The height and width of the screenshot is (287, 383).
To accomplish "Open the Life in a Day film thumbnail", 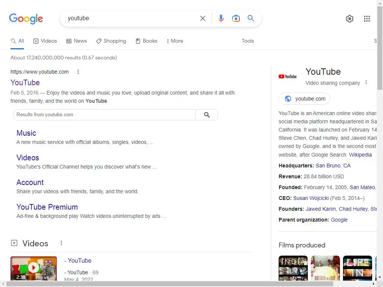I will [357, 268].
